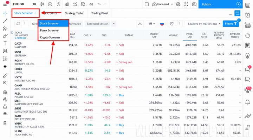
Task: Open the hamburger main menu
Action: (5, 4)
